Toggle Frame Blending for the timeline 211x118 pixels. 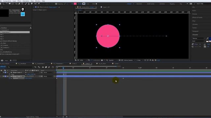click(46, 67)
